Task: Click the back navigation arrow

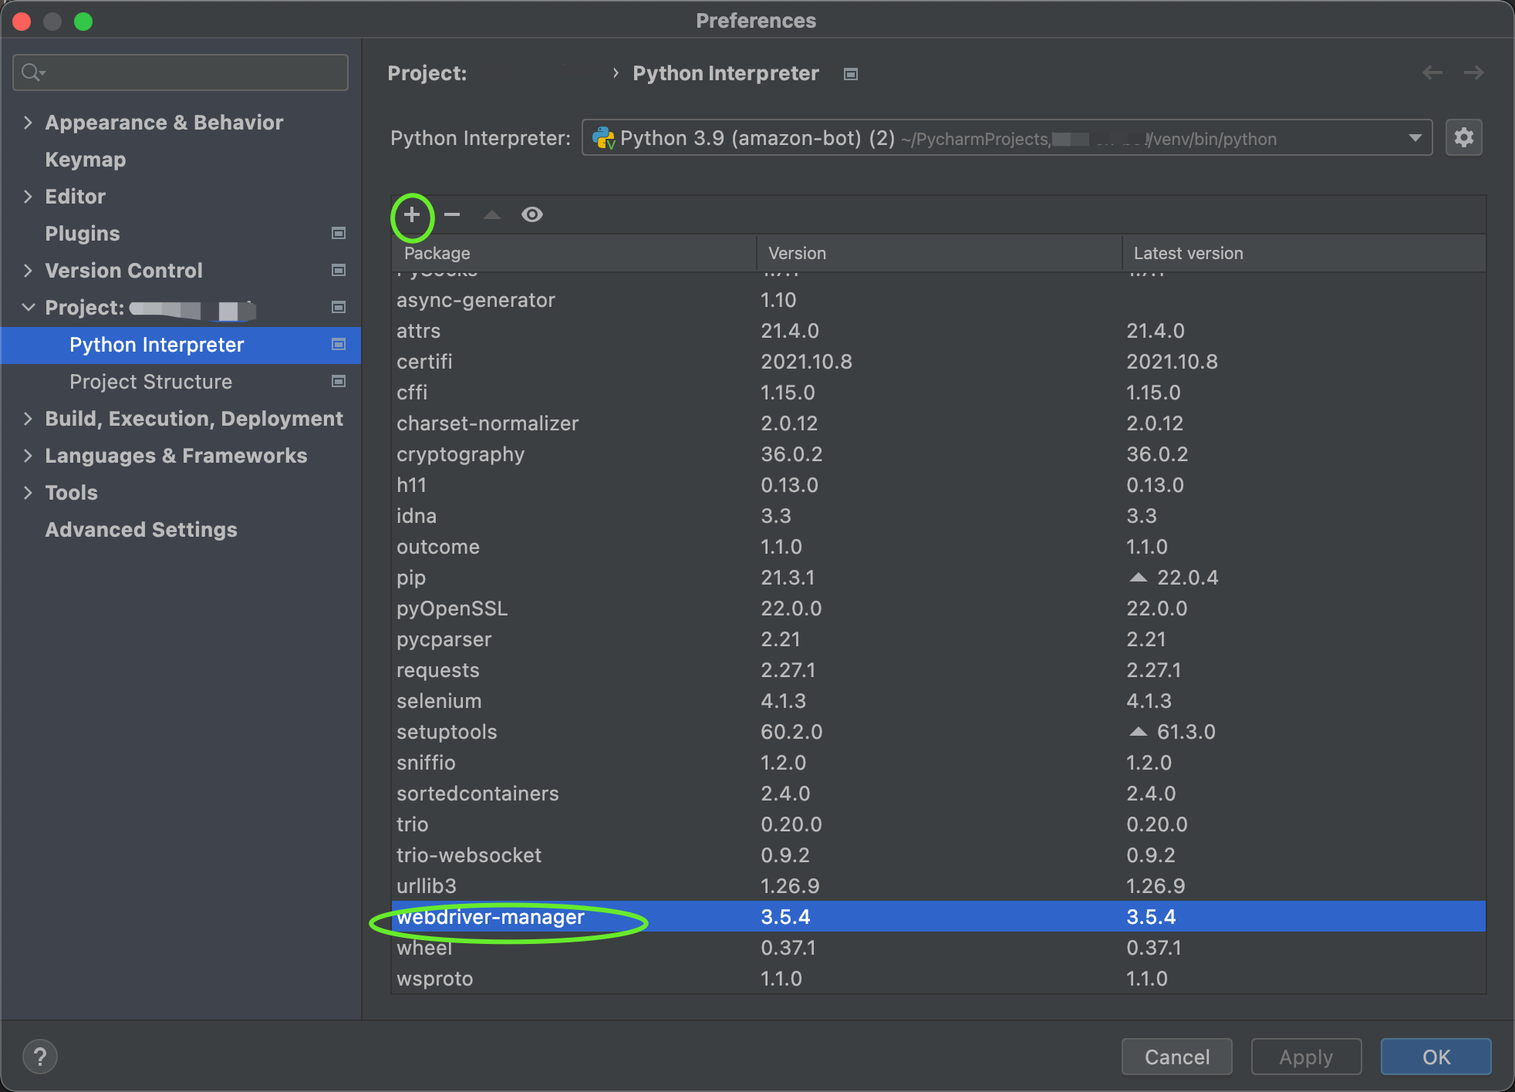Action: pyautogui.click(x=1432, y=72)
